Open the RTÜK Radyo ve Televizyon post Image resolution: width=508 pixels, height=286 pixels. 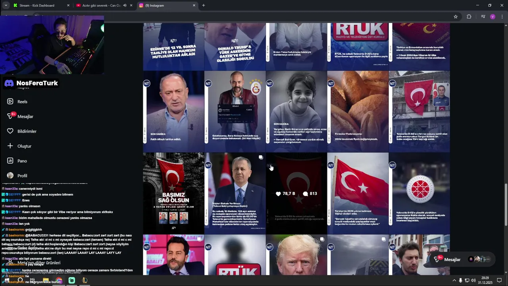358,46
